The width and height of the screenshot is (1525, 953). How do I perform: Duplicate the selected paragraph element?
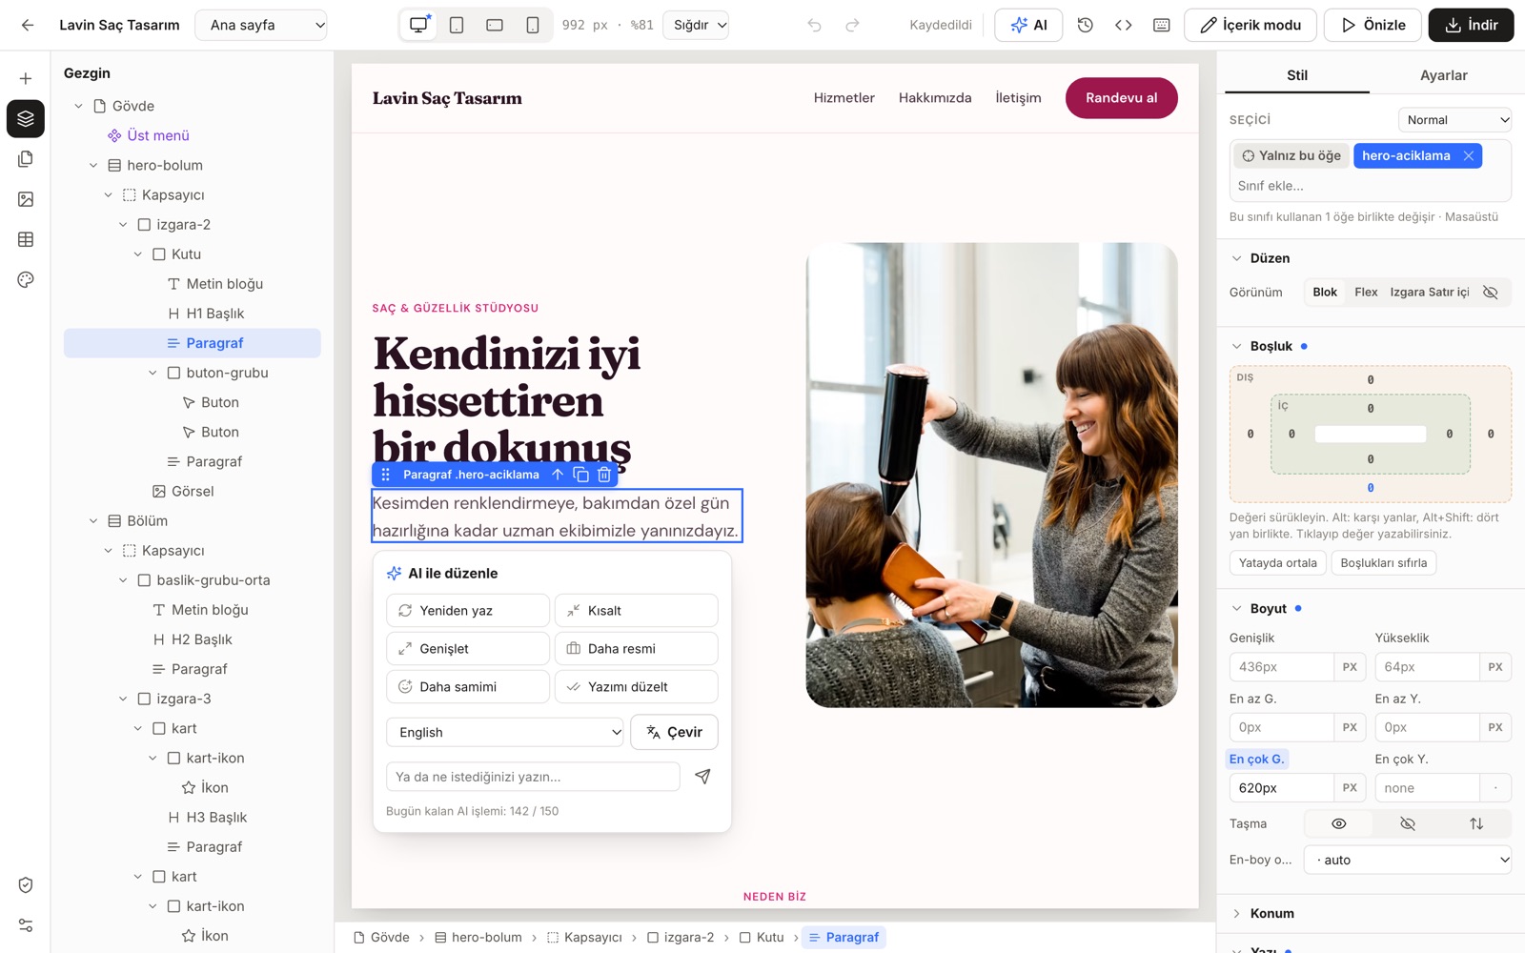(580, 474)
